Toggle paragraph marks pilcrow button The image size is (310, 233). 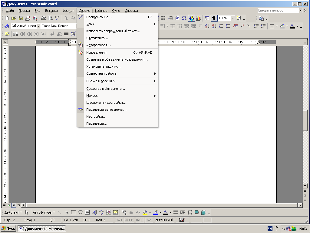214,18
